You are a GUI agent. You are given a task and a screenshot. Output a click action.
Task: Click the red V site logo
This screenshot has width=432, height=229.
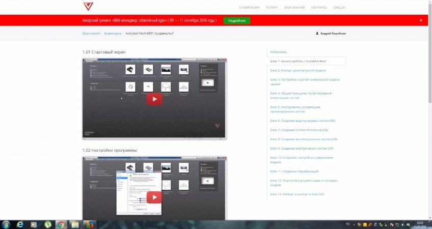[88, 6]
